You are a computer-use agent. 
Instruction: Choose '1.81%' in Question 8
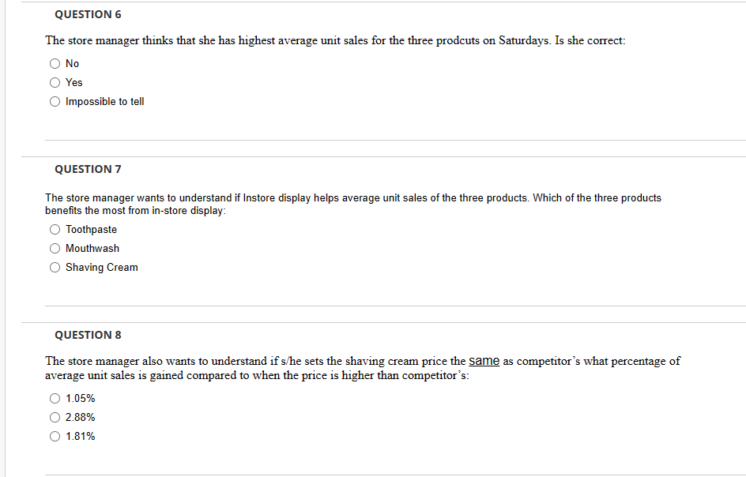pyautogui.click(x=55, y=436)
